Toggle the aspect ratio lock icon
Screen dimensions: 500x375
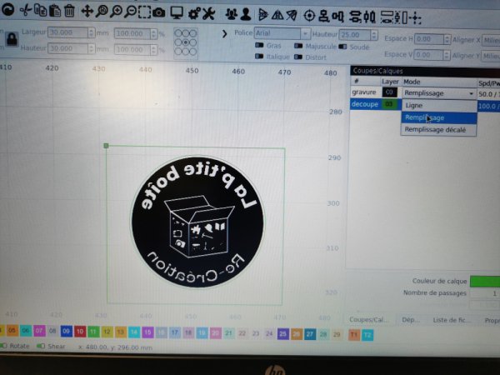pyautogui.click(x=11, y=41)
